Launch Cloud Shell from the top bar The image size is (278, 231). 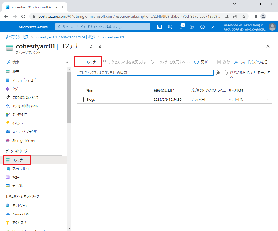pyautogui.click(x=160, y=27)
